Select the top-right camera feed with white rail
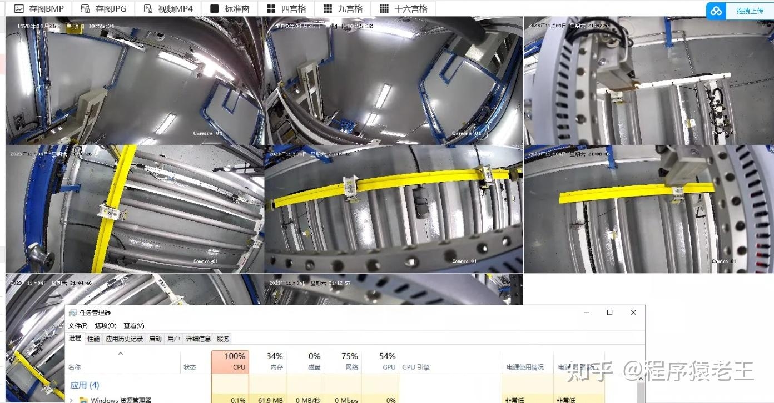 point(648,80)
